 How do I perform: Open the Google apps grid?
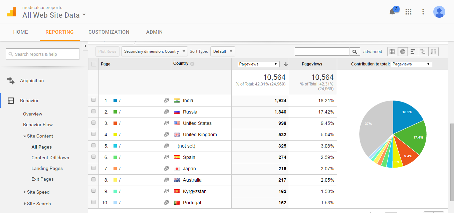coord(408,12)
